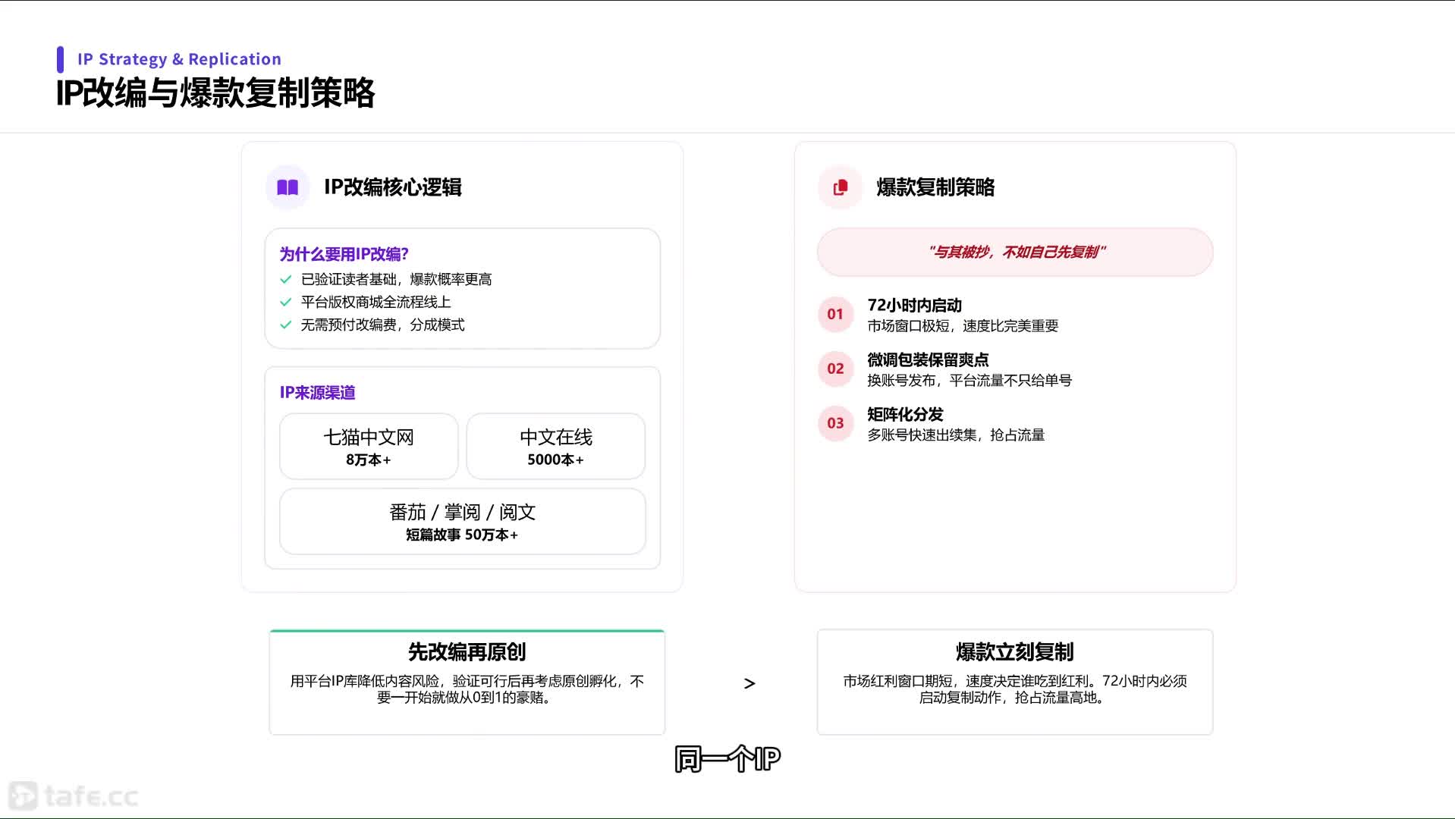Click the 02 numbered circle badge
Viewport: 1455px width, 819px height.
tap(835, 369)
